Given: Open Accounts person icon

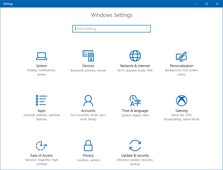Looking at the screenshot, I should coord(88,101).
